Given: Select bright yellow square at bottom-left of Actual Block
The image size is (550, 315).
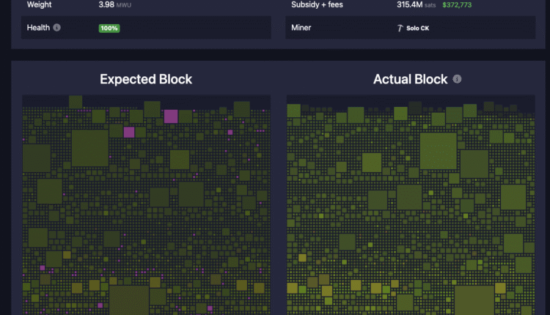Looking at the screenshot, I should pos(293,288).
